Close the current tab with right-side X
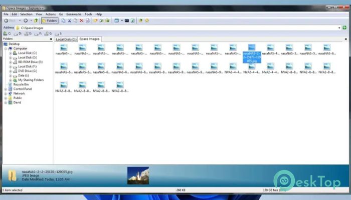The image size is (351, 200). click(346, 39)
